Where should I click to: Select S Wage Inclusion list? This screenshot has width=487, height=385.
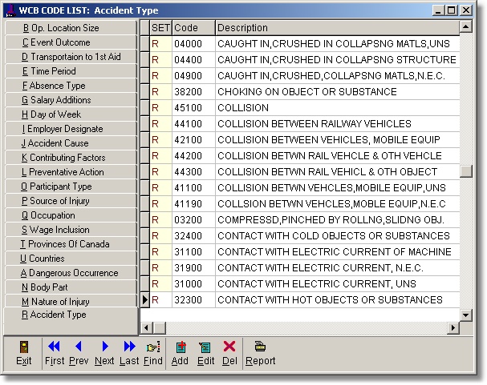tap(71, 230)
